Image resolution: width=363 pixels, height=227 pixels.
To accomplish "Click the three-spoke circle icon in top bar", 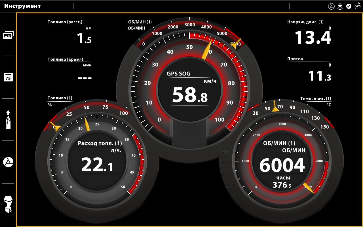I will pos(331,6).
